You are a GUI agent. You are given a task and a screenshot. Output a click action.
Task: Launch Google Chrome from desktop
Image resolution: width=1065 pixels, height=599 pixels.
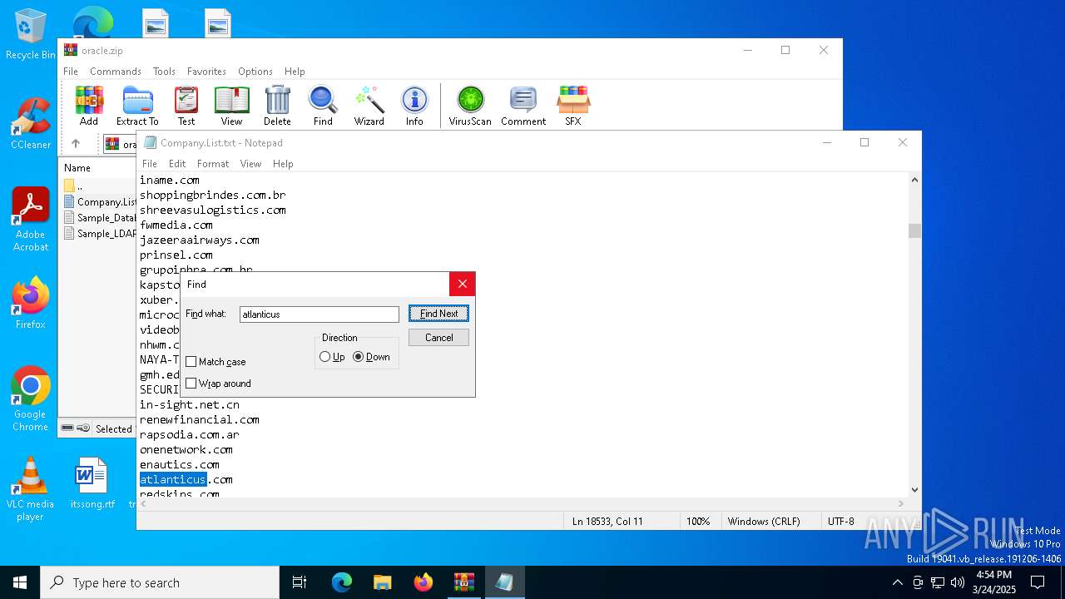[x=30, y=399]
